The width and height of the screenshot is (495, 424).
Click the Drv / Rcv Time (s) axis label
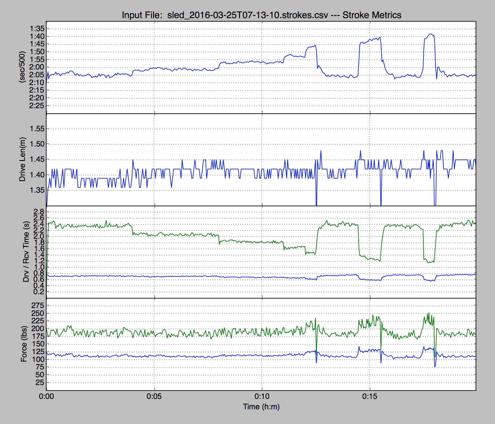[x=26, y=252]
